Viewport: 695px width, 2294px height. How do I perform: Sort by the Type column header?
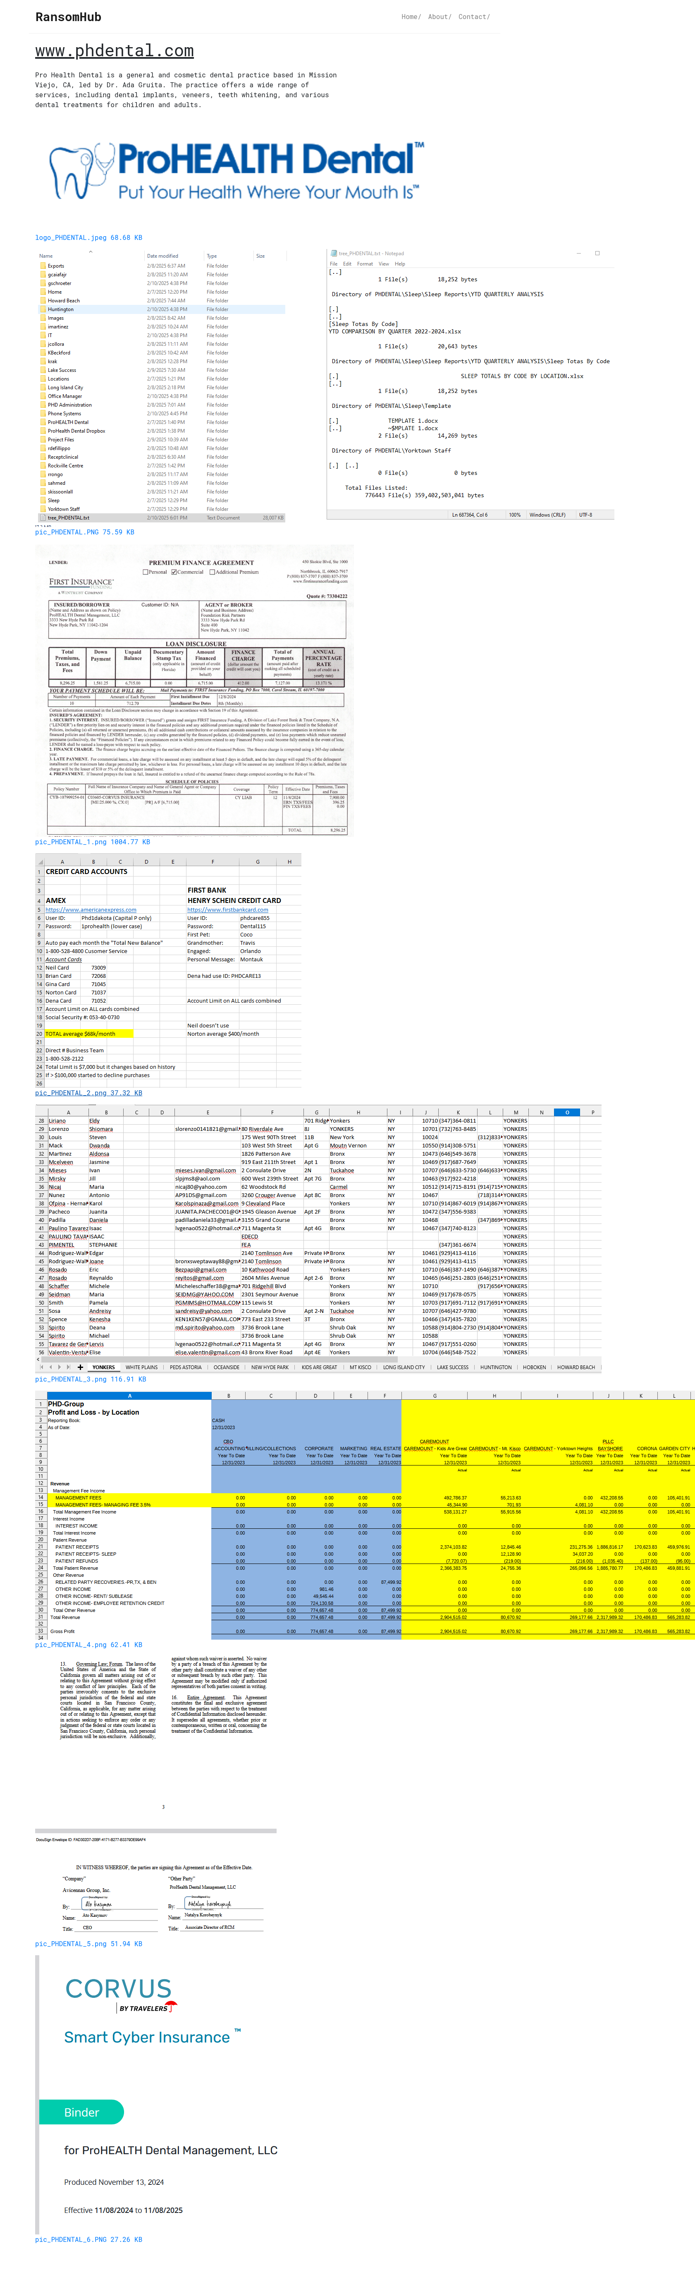pyautogui.click(x=212, y=256)
